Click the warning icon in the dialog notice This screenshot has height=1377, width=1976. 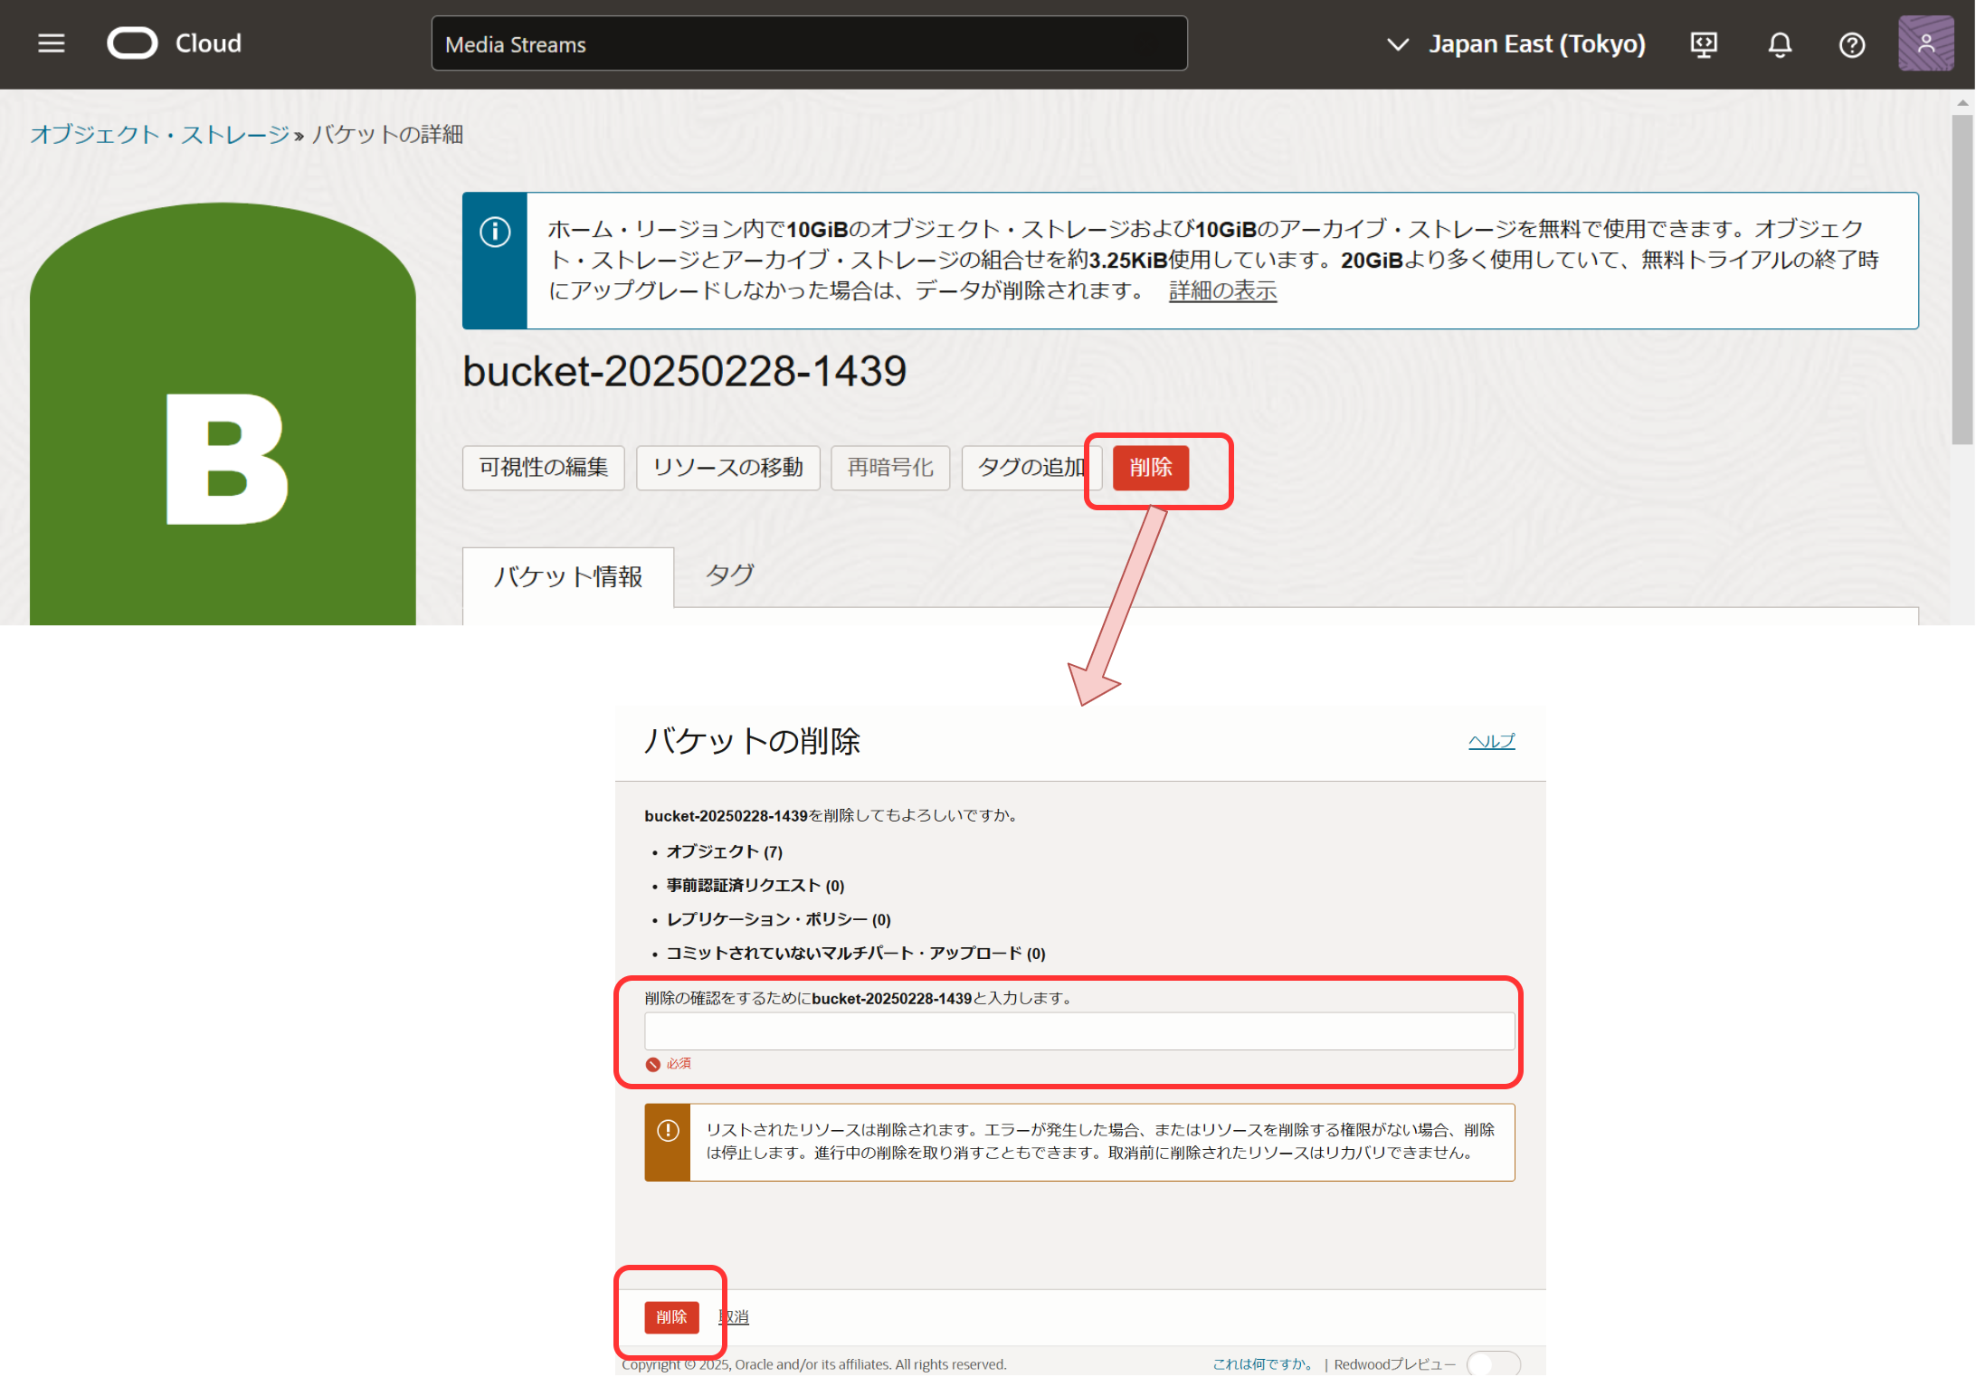tap(668, 1130)
